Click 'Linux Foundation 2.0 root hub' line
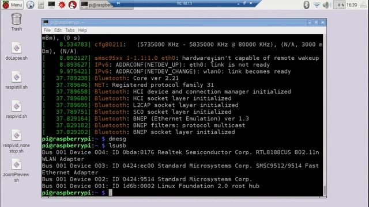Screen dimensions: 369x207 coord(208,186)
